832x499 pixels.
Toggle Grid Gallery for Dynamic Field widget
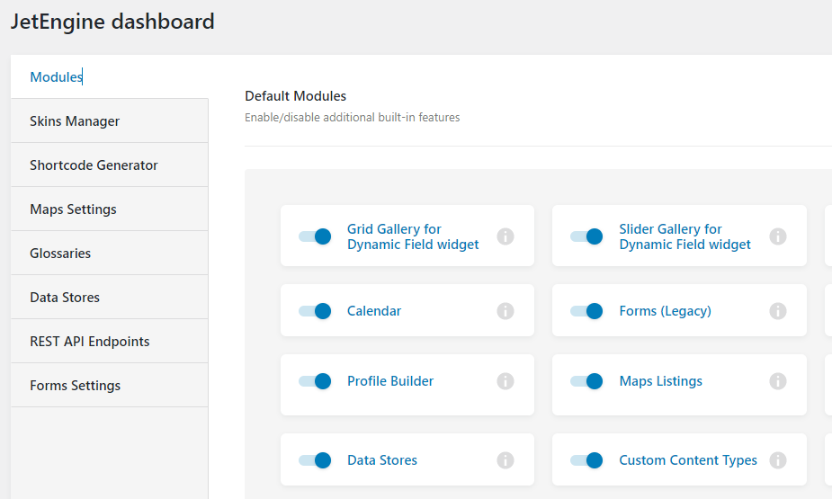[315, 236]
